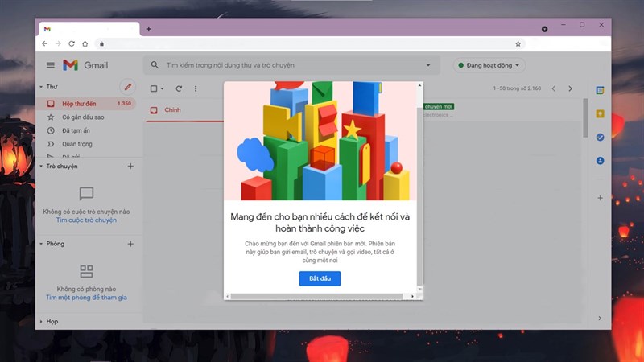Create a new room with plus icon

tap(130, 244)
